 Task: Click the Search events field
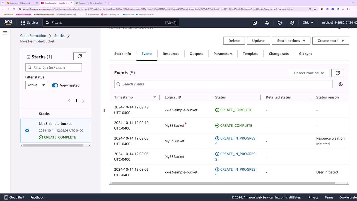223,84
